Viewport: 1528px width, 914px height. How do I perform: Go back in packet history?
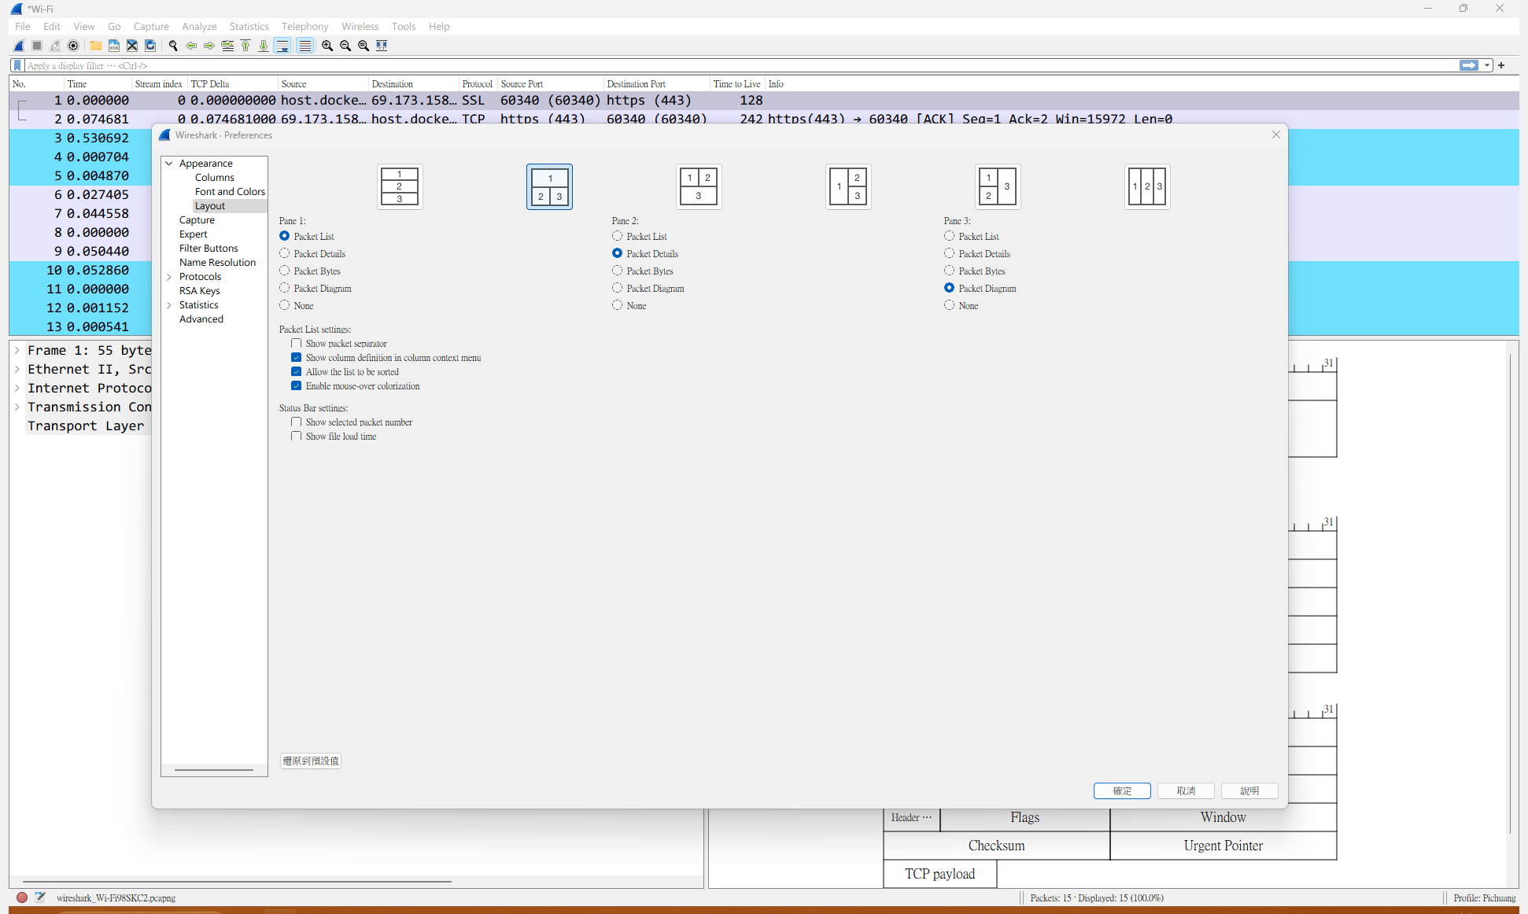click(191, 46)
